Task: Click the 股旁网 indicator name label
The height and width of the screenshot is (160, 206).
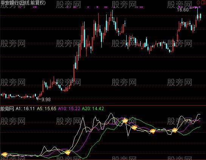Action: click(x=7, y=109)
